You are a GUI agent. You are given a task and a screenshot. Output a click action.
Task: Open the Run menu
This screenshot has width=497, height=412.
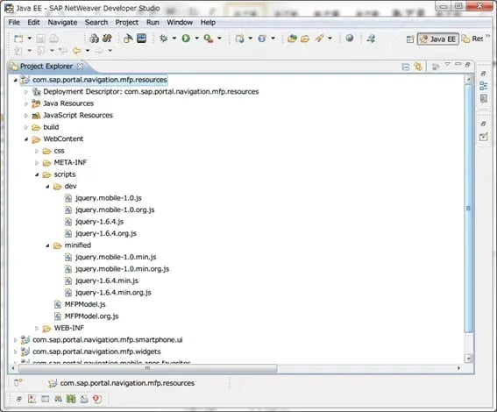[153, 23]
